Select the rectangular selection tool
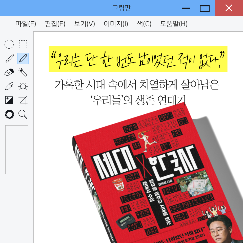This screenshot has height=243, width=243. (23, 44)
